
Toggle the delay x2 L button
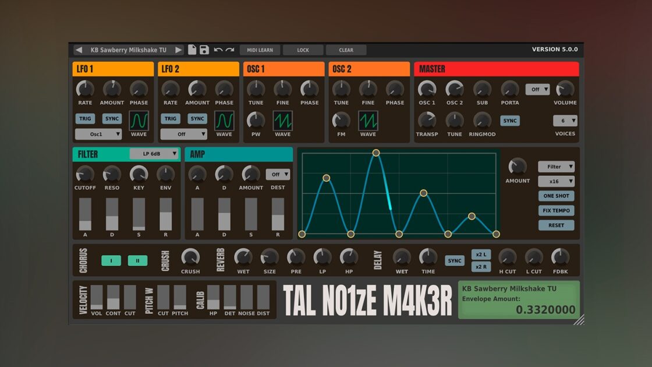click(x=481, y=254)
